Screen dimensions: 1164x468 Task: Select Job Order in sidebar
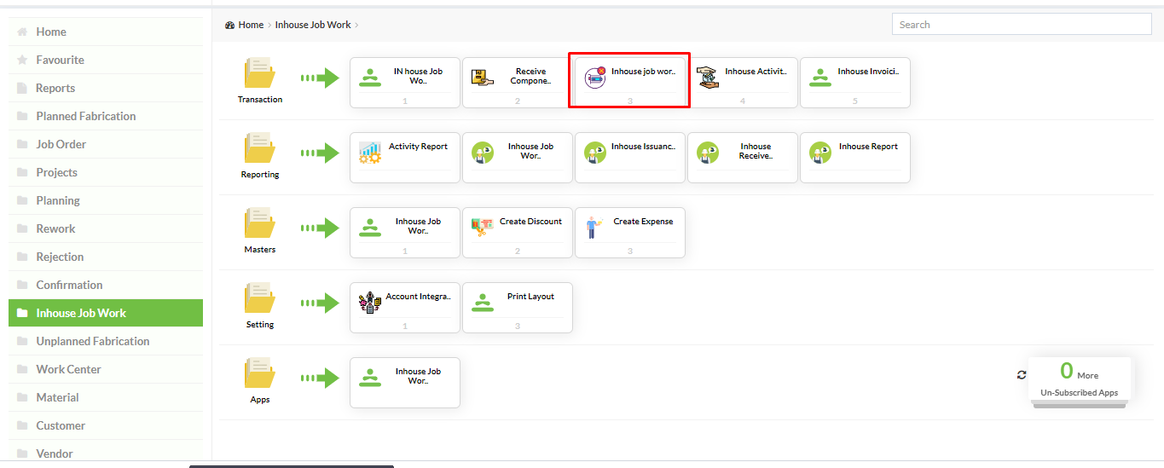[x=106, y=144]
